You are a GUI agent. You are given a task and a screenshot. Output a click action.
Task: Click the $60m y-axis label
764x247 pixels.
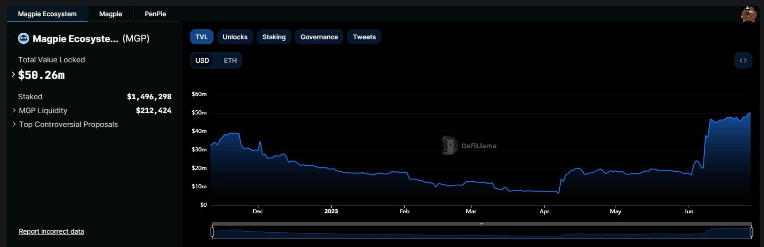[x=199, y=94]
